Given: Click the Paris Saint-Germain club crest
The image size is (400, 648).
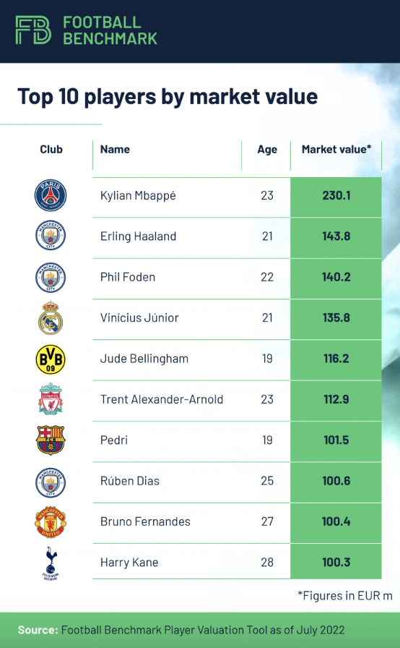Looking at the screenshot, I should tap(51, 195).
